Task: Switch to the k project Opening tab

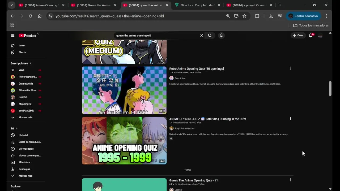Action: tap(249, 5)
